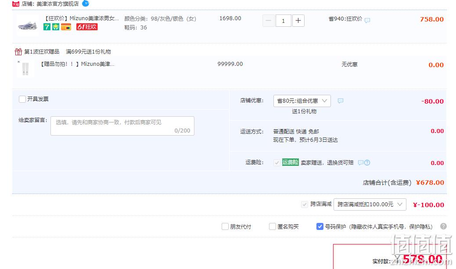The height and width of the screenshot is (269, 456).
Task: Click the Tmall store logo icon
Action: pos(16,4)
